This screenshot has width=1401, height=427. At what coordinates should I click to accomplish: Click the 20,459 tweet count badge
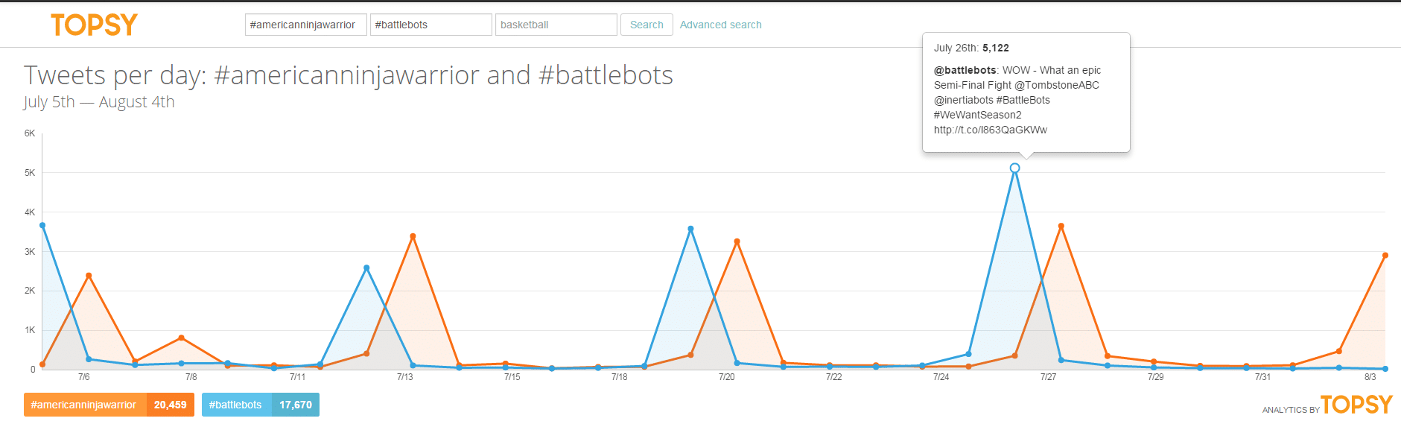(x=171, y=405)
